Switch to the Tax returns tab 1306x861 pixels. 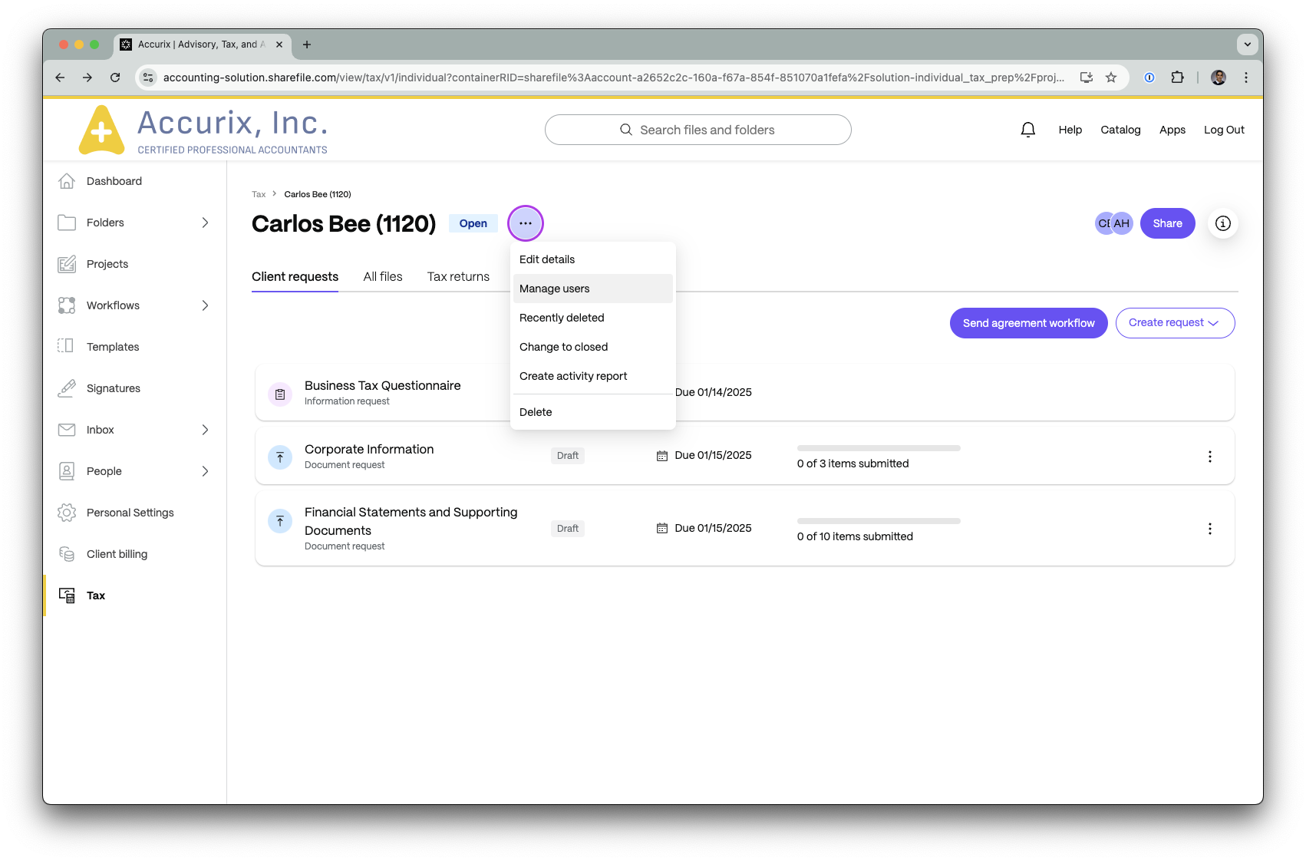458,276
